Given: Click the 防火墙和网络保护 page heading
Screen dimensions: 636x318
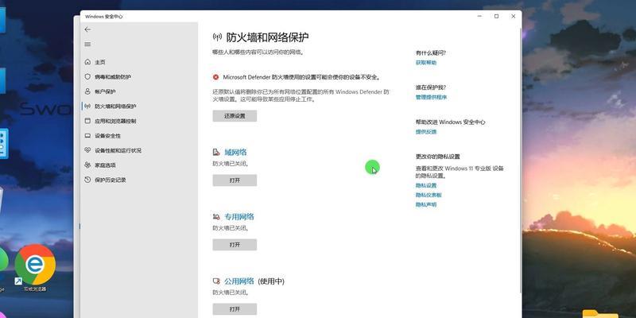Looking at the screenshot, I should coord(267,37).
